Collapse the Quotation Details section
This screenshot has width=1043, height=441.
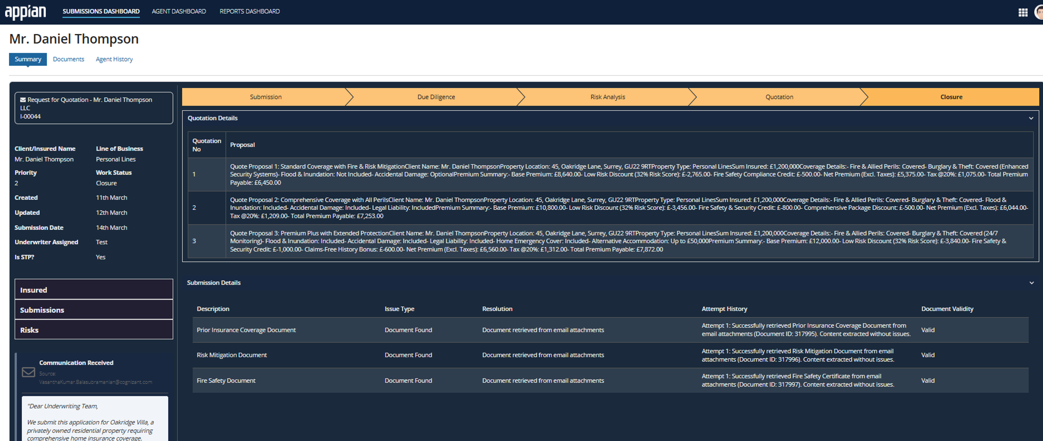tap(1031, 118)
